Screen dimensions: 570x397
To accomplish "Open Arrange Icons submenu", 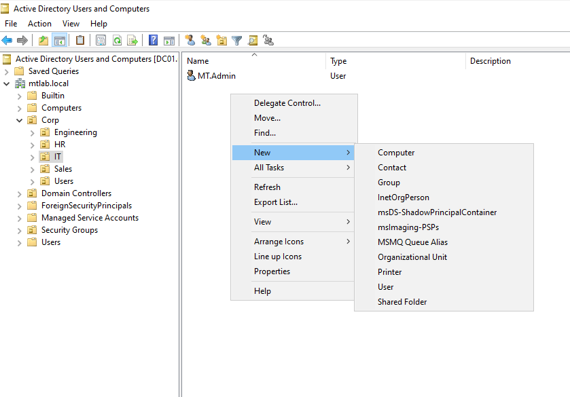I will (x=293, y=242).
